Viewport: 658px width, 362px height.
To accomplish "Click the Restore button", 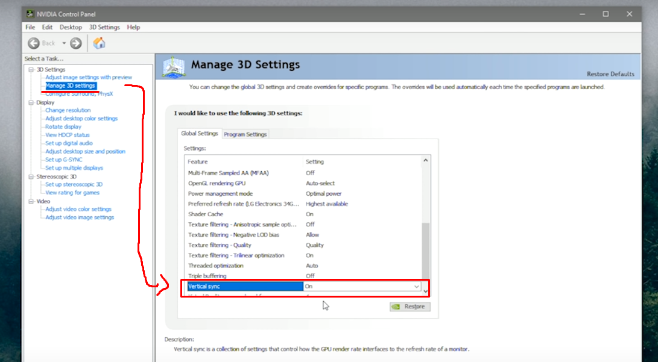I will (410, 307).
